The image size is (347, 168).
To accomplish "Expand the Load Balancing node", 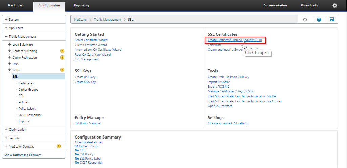I will [10, 45].
